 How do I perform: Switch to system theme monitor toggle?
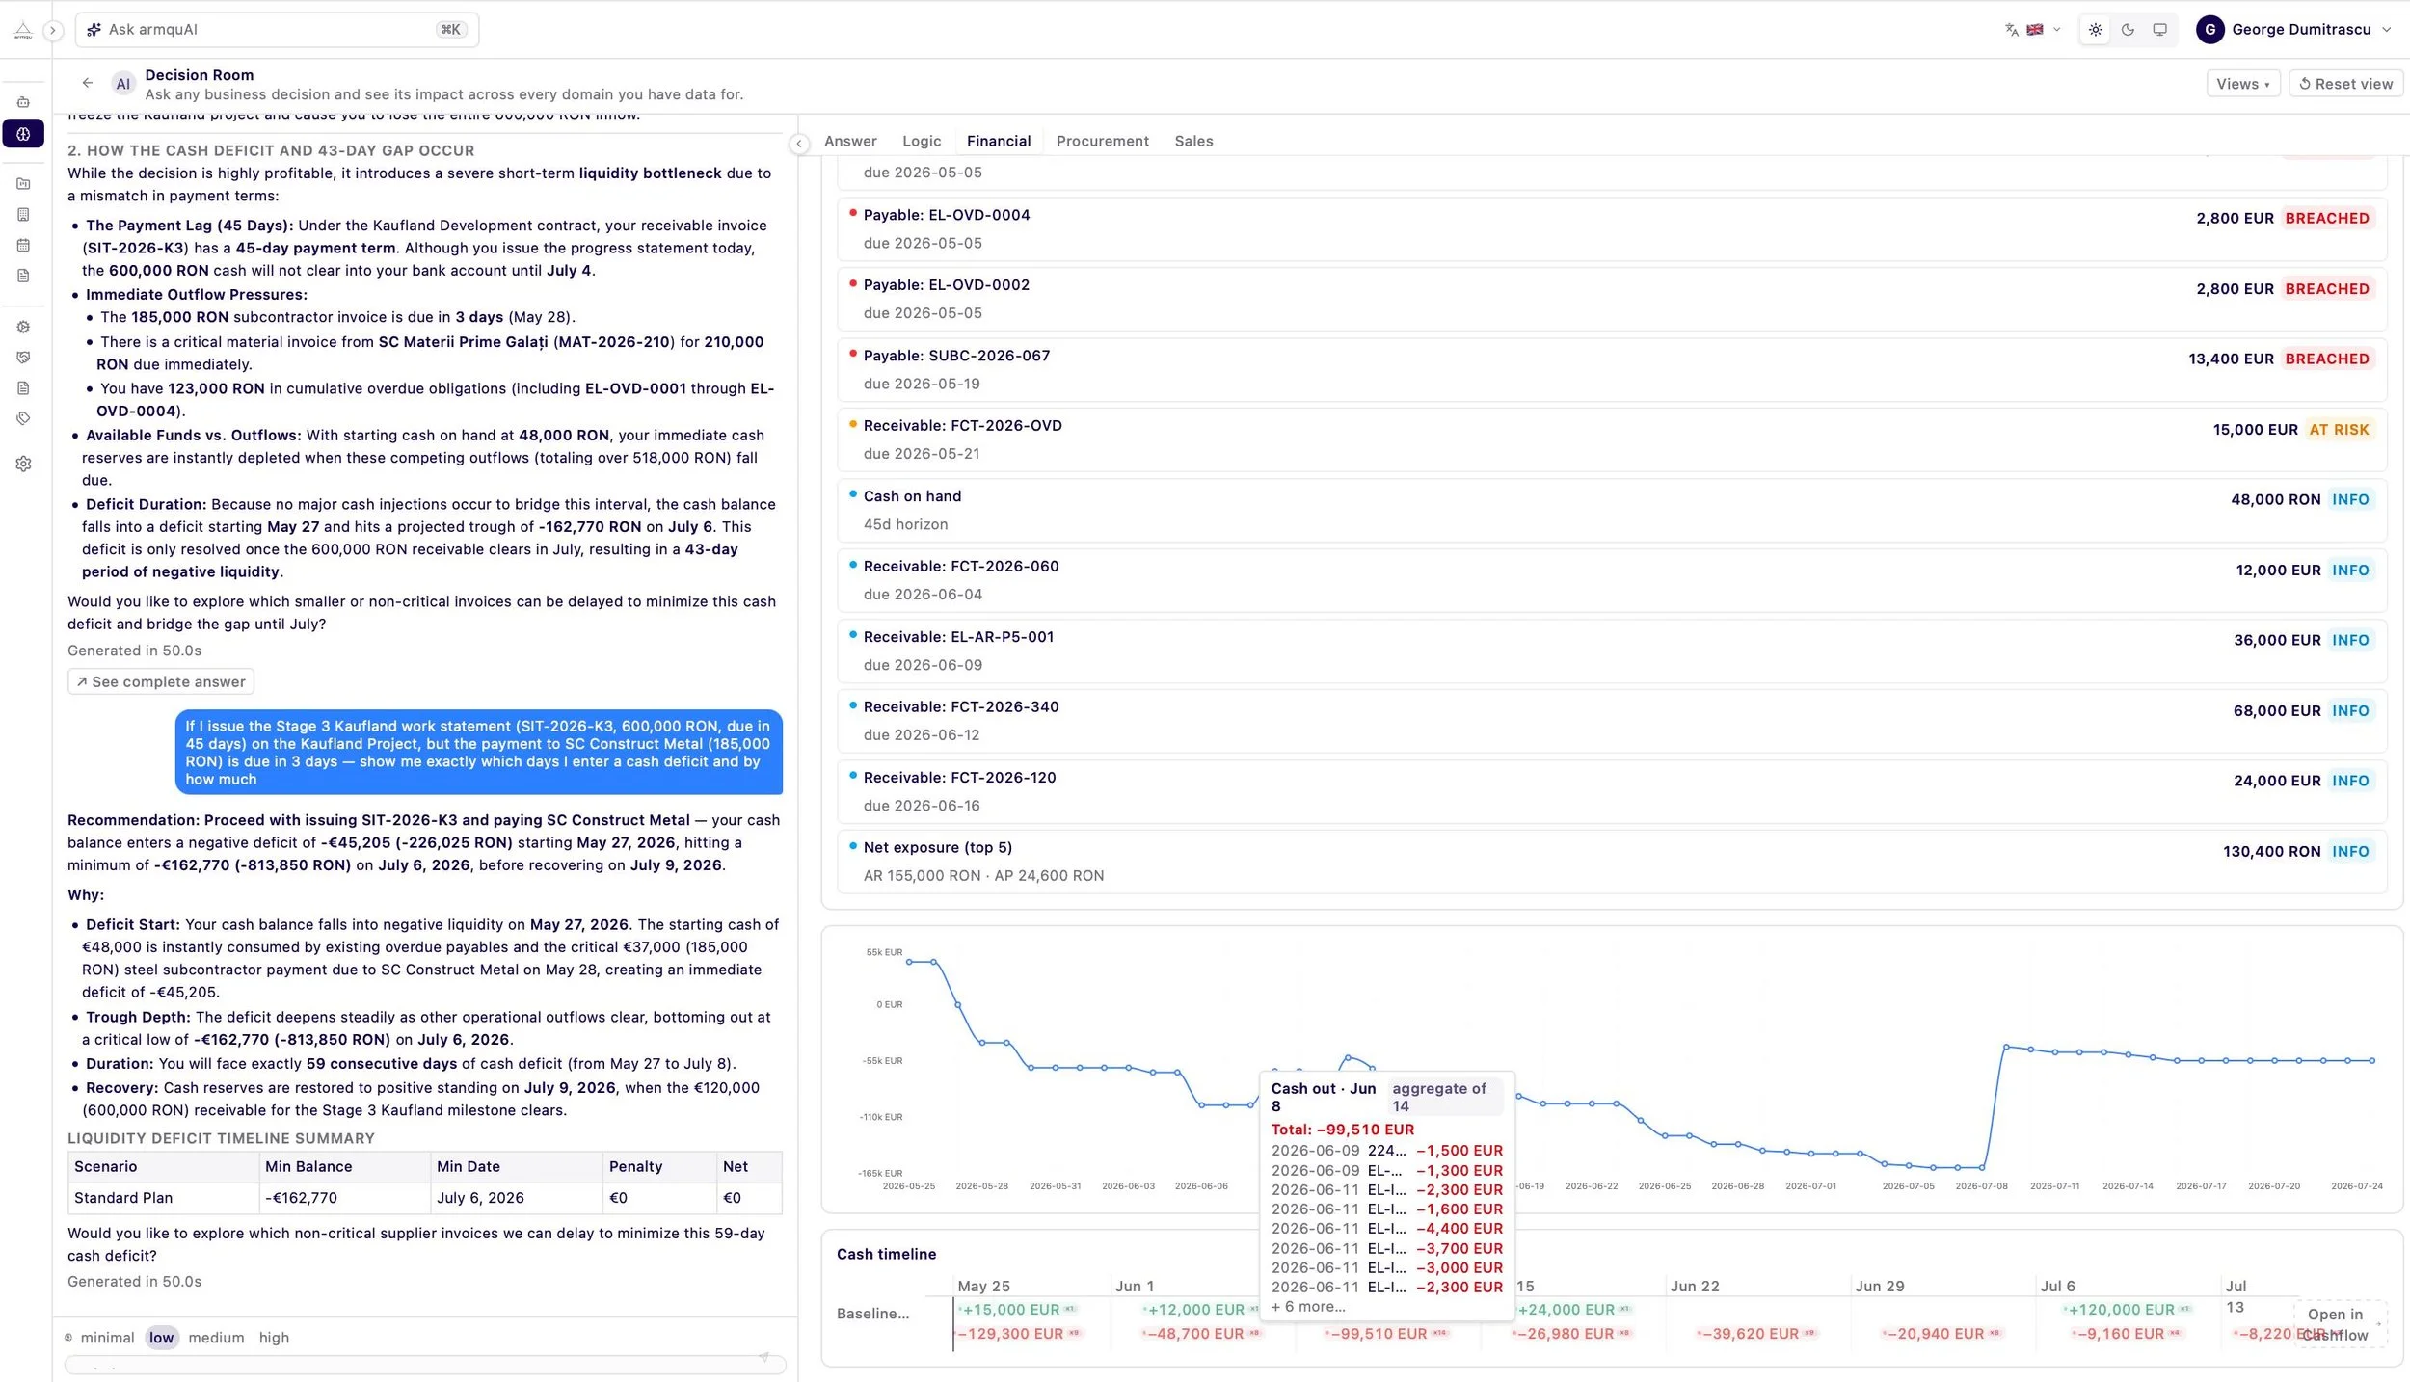[x=2159, y=30]
